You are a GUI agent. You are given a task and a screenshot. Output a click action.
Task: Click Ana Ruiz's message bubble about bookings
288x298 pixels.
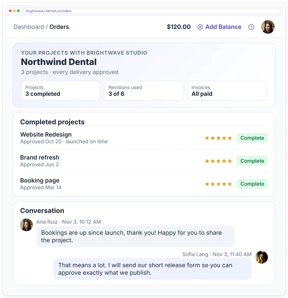[135, 236]
